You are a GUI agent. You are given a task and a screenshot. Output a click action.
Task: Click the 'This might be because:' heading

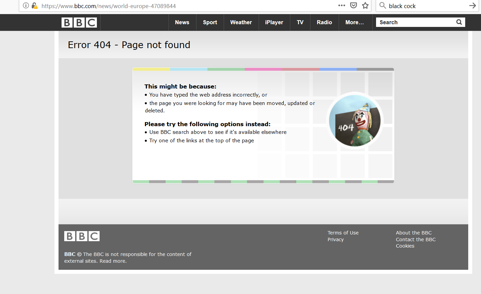(x=180, y=86)
